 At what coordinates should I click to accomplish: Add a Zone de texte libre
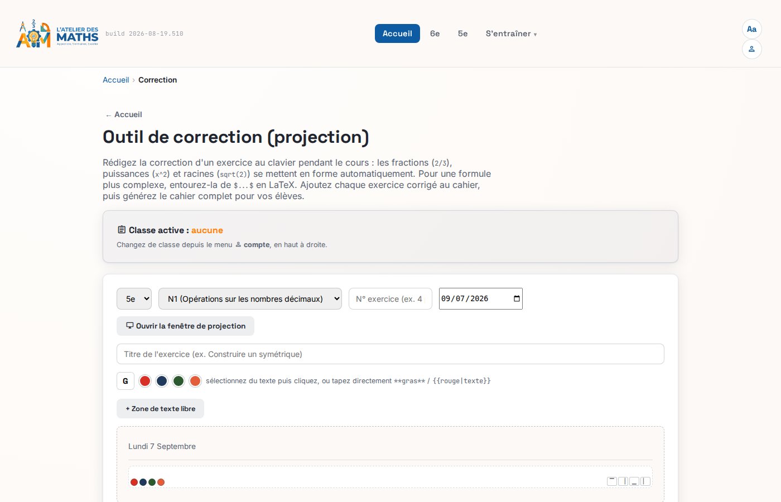click(160, 408)
